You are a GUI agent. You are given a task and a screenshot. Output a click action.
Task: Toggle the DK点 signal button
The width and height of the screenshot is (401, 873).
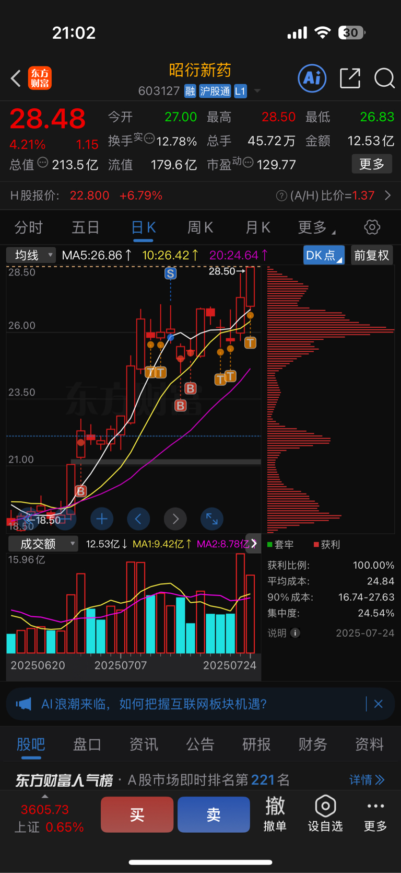click(324, 255)
